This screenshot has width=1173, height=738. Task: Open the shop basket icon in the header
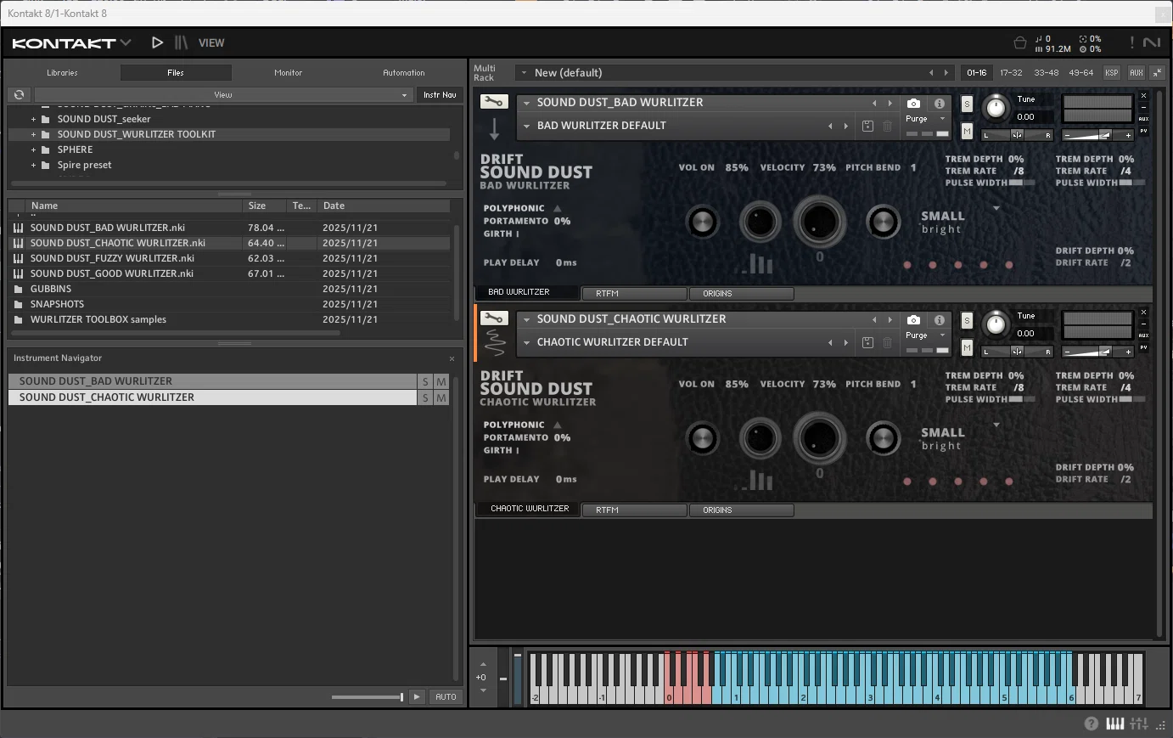(x=1020, y=42)
